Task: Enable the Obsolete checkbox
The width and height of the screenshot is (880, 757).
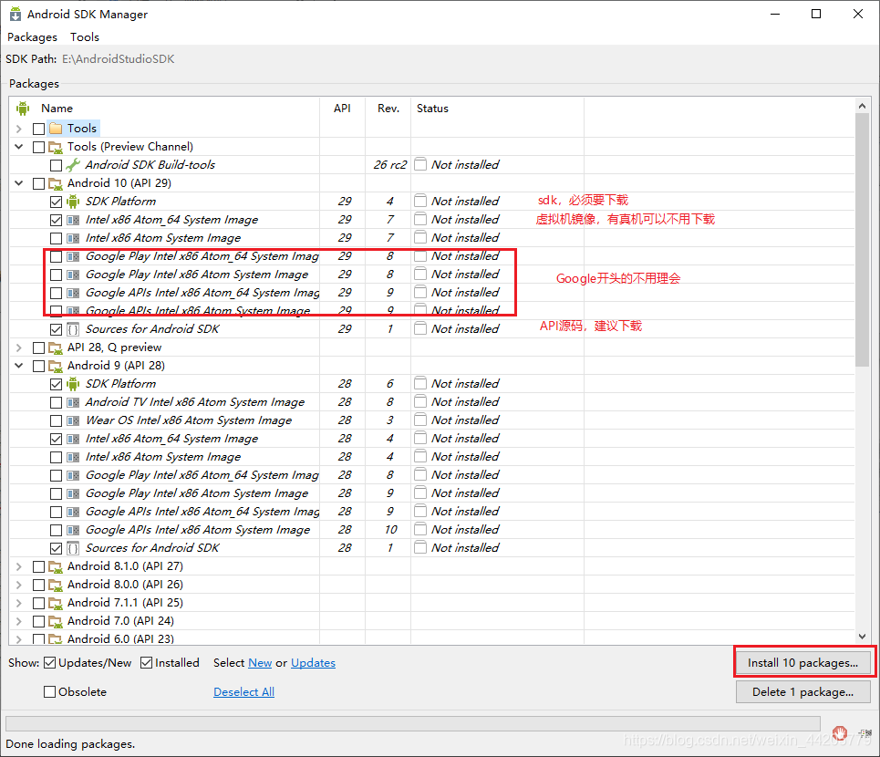Action: coord(50,692)
